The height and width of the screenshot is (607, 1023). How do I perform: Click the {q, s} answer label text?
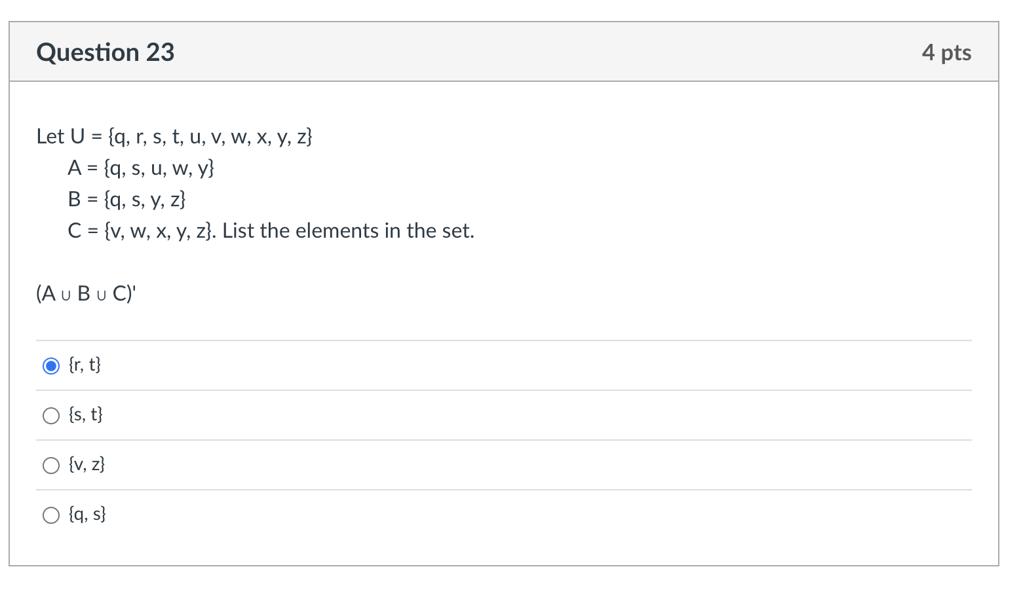click(87, 514)
